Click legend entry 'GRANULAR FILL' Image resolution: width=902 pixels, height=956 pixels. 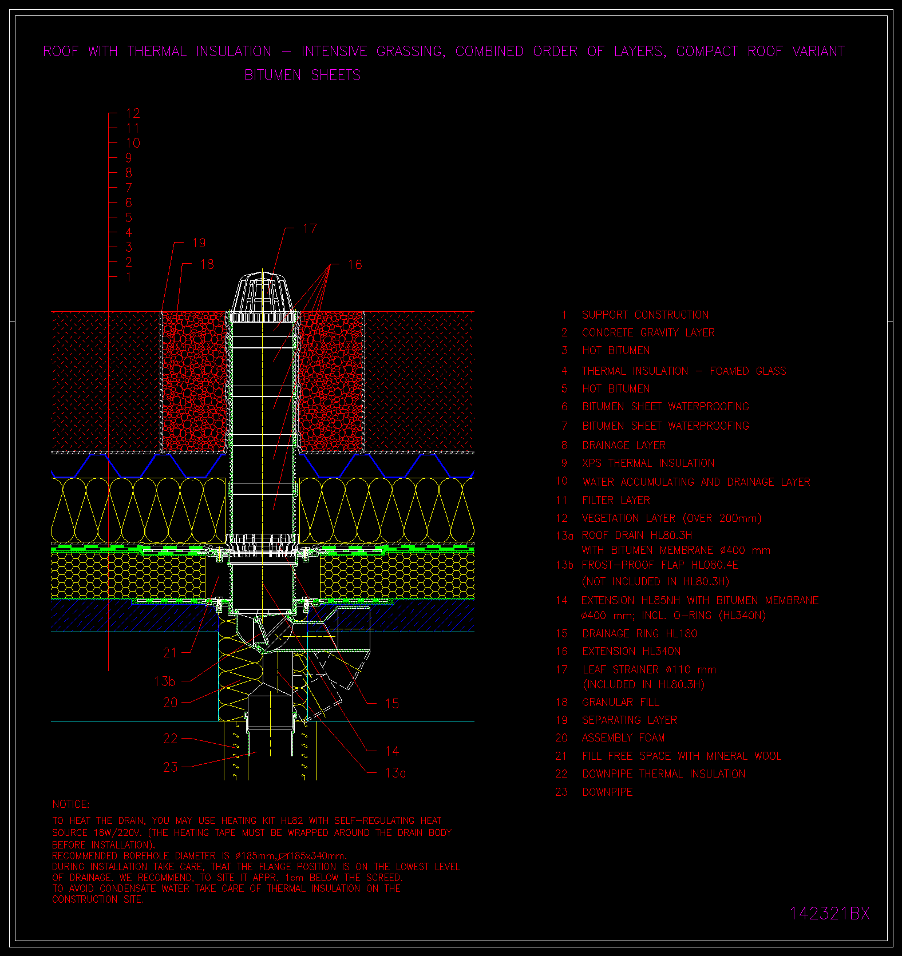click(620, 703)
